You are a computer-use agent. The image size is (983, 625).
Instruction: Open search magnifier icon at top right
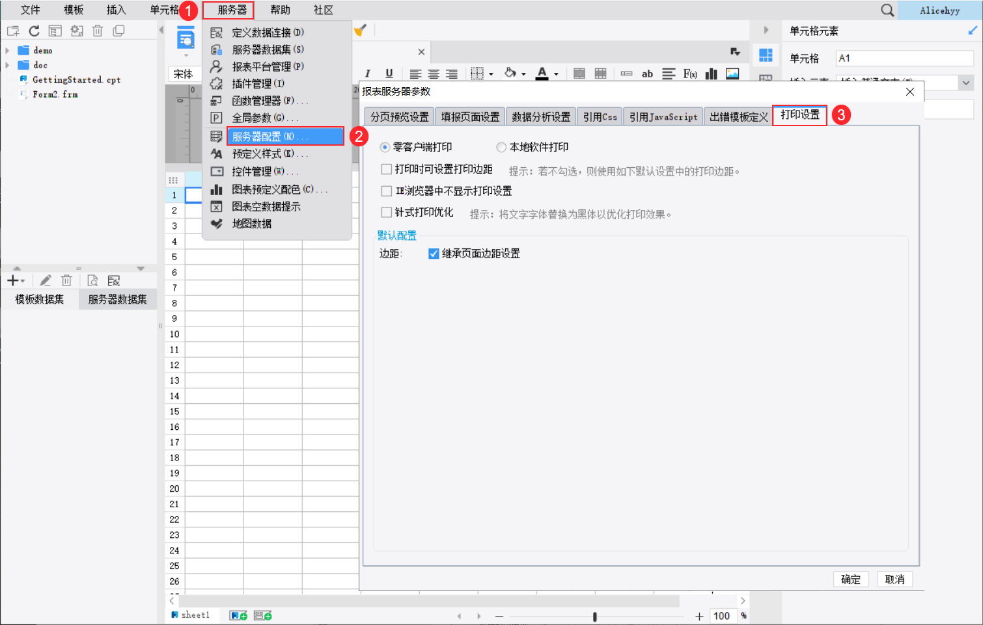(887, 10)
